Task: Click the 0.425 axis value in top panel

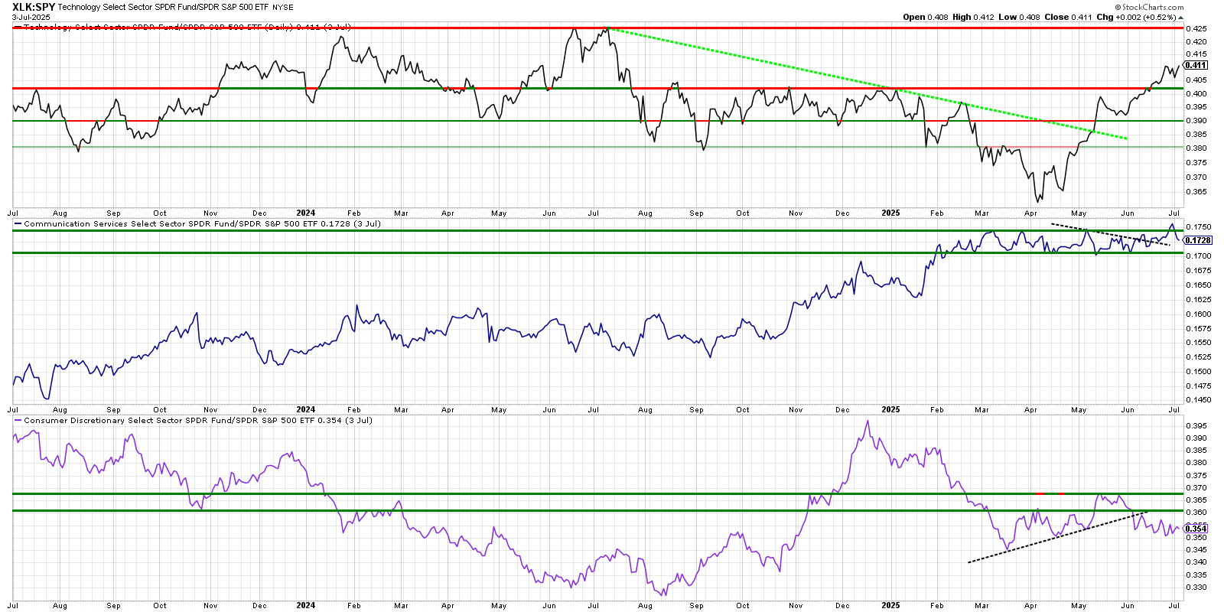Action: coord(1196,28)
